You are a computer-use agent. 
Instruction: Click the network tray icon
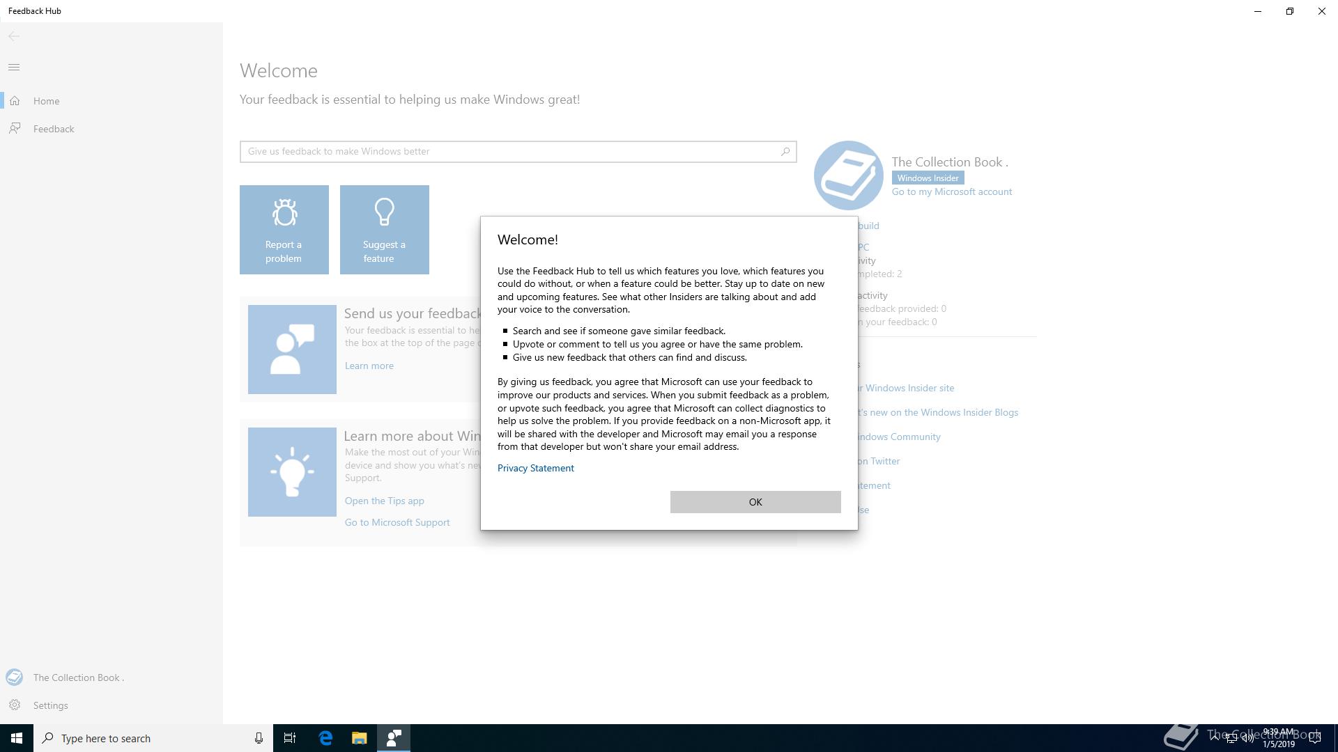(1231, 738)
